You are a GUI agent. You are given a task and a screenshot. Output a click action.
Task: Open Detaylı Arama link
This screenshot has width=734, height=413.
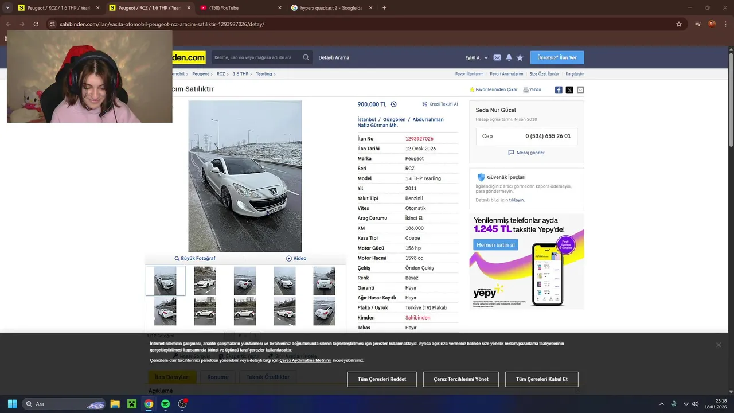click(334, 57)
